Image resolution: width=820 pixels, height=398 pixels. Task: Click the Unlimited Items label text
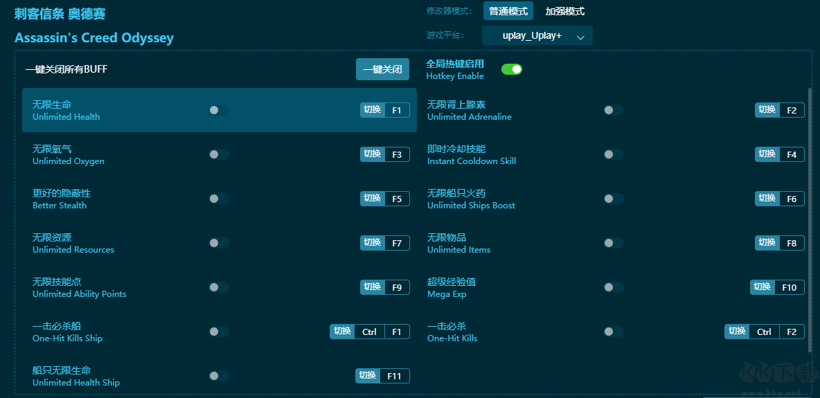coord(458,249)
